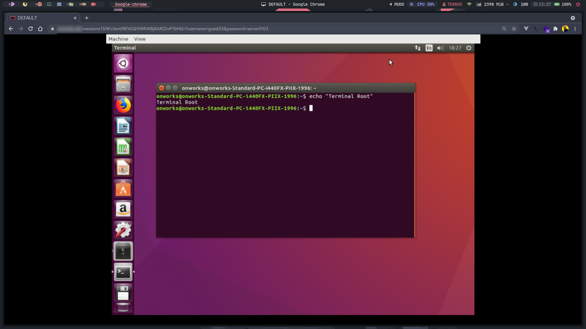The width and height of the screenshot is (586, 329).
Task: Click the MUDO volume indicator
Action: [x=396, y=4]
